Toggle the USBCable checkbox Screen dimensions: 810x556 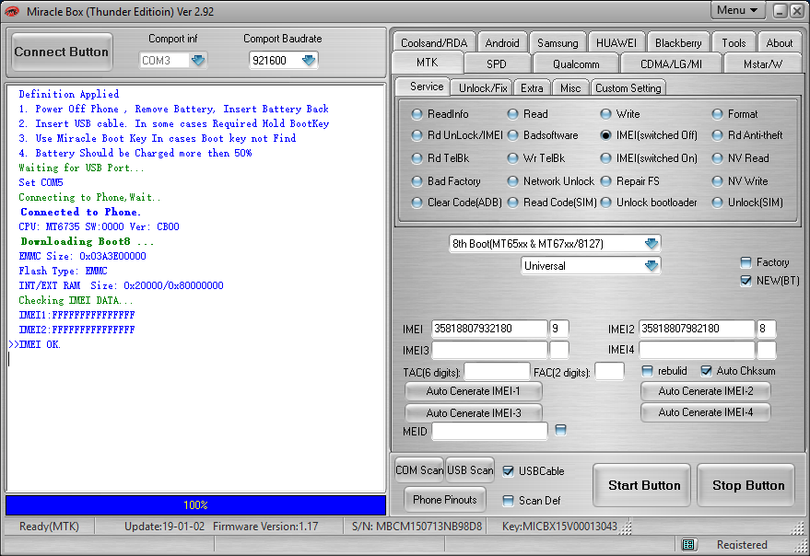[509, 470]
